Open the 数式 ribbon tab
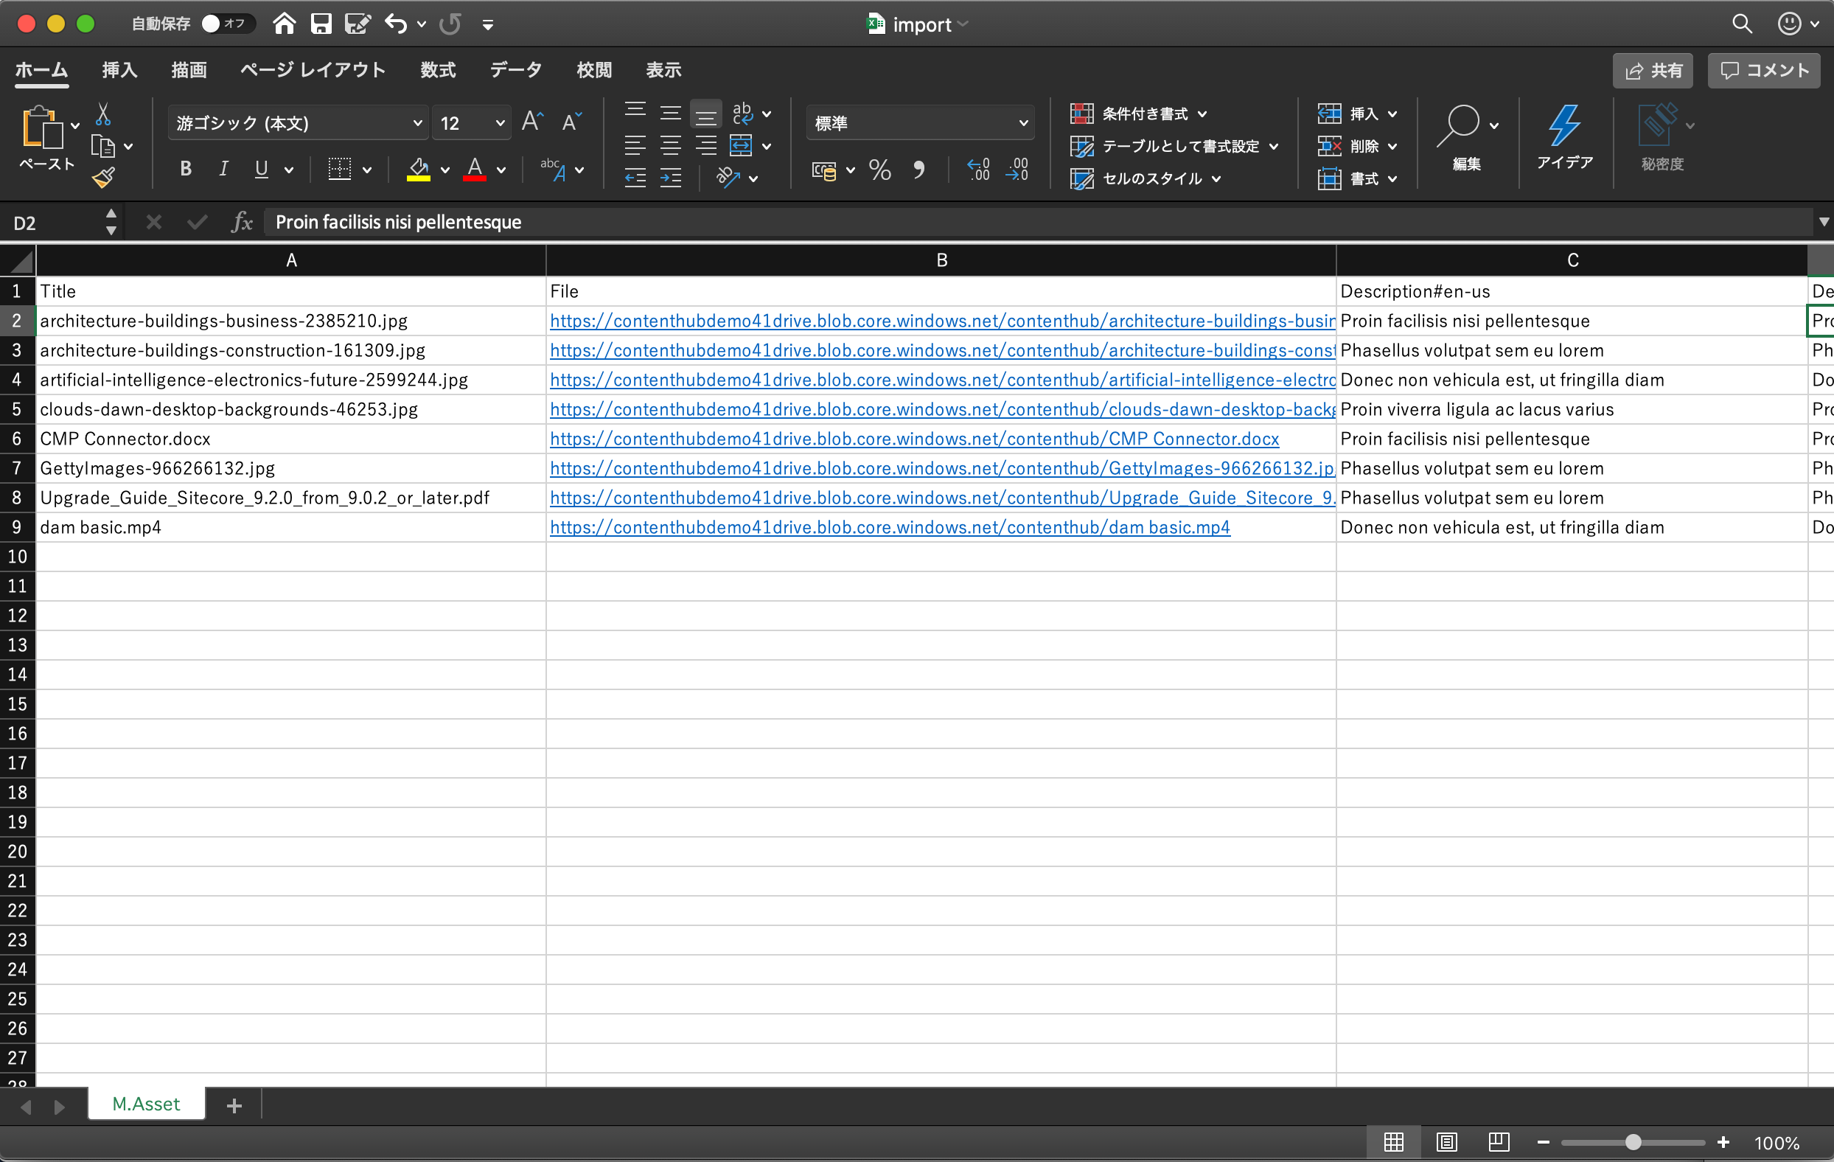This screenshot has height=1162, width=1834. (438, 70)
